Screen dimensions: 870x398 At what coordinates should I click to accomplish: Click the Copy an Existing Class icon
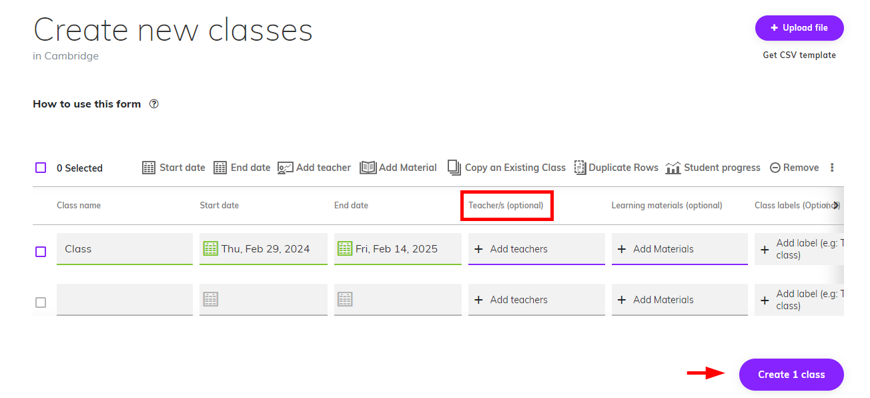tap(454, 168)
